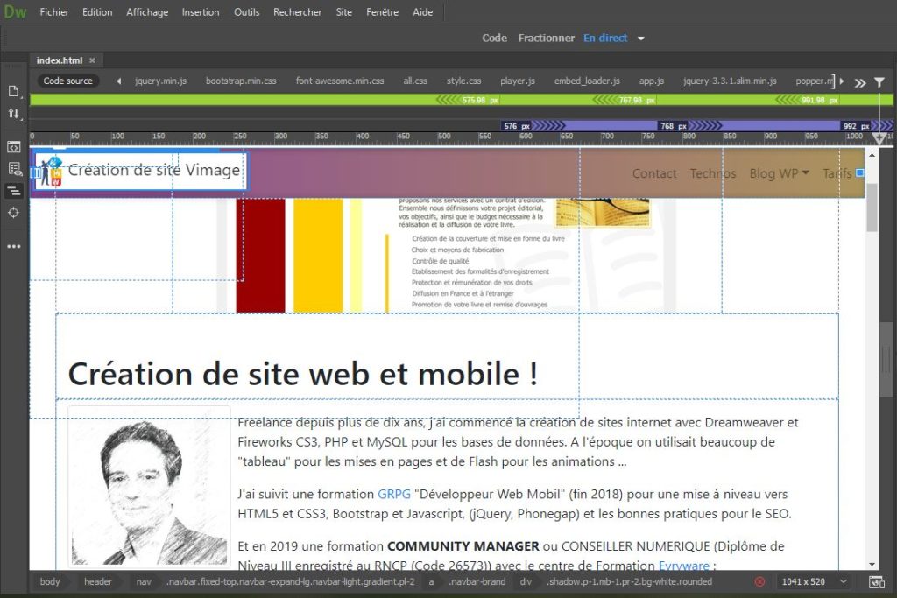
Task: Open the Insertion menu
Action: 201,12
